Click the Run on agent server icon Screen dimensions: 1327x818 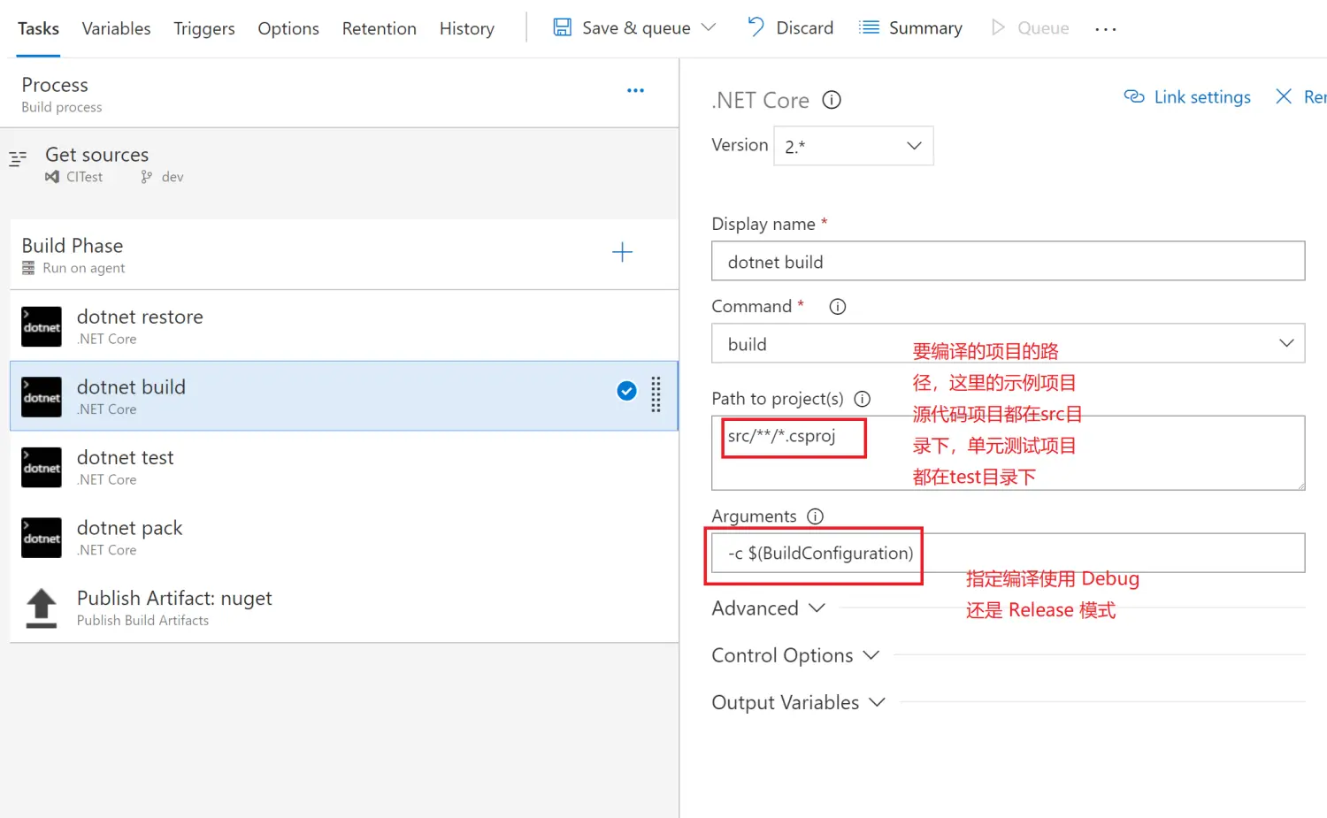[x=28, y=268]
